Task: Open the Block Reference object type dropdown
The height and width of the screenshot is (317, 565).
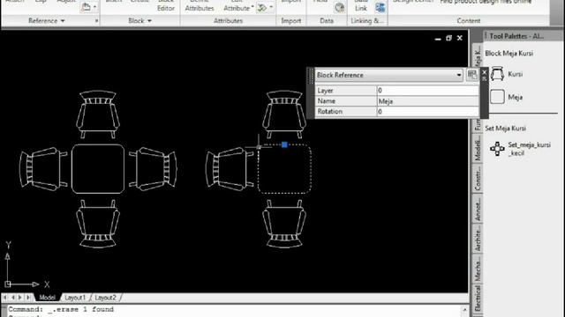Action: tap(459, 75)
